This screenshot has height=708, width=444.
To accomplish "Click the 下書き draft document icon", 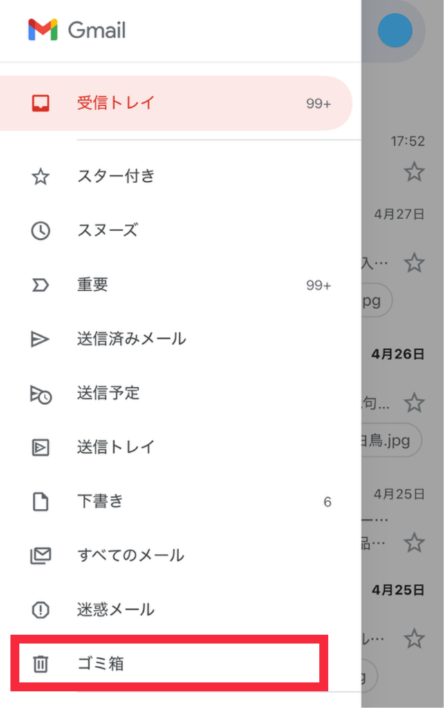I will [41, 502].
